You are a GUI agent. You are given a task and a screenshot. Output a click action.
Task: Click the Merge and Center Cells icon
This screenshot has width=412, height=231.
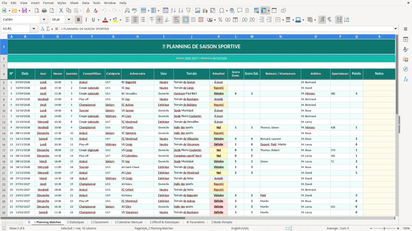point(185,20)
